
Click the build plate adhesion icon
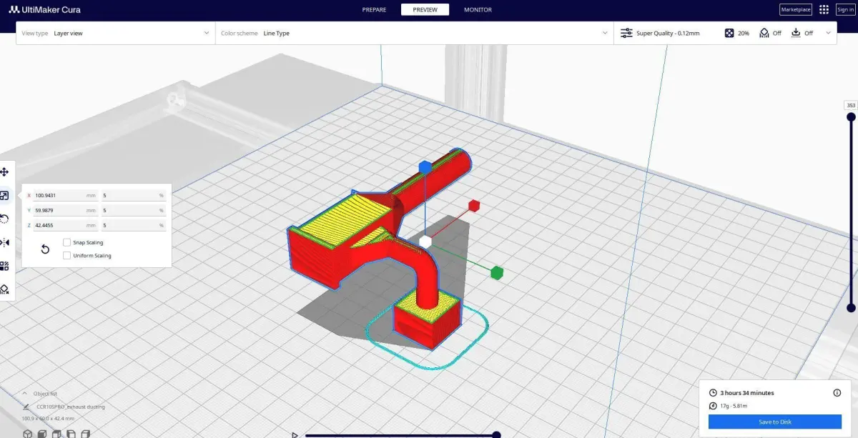[796, 33]
